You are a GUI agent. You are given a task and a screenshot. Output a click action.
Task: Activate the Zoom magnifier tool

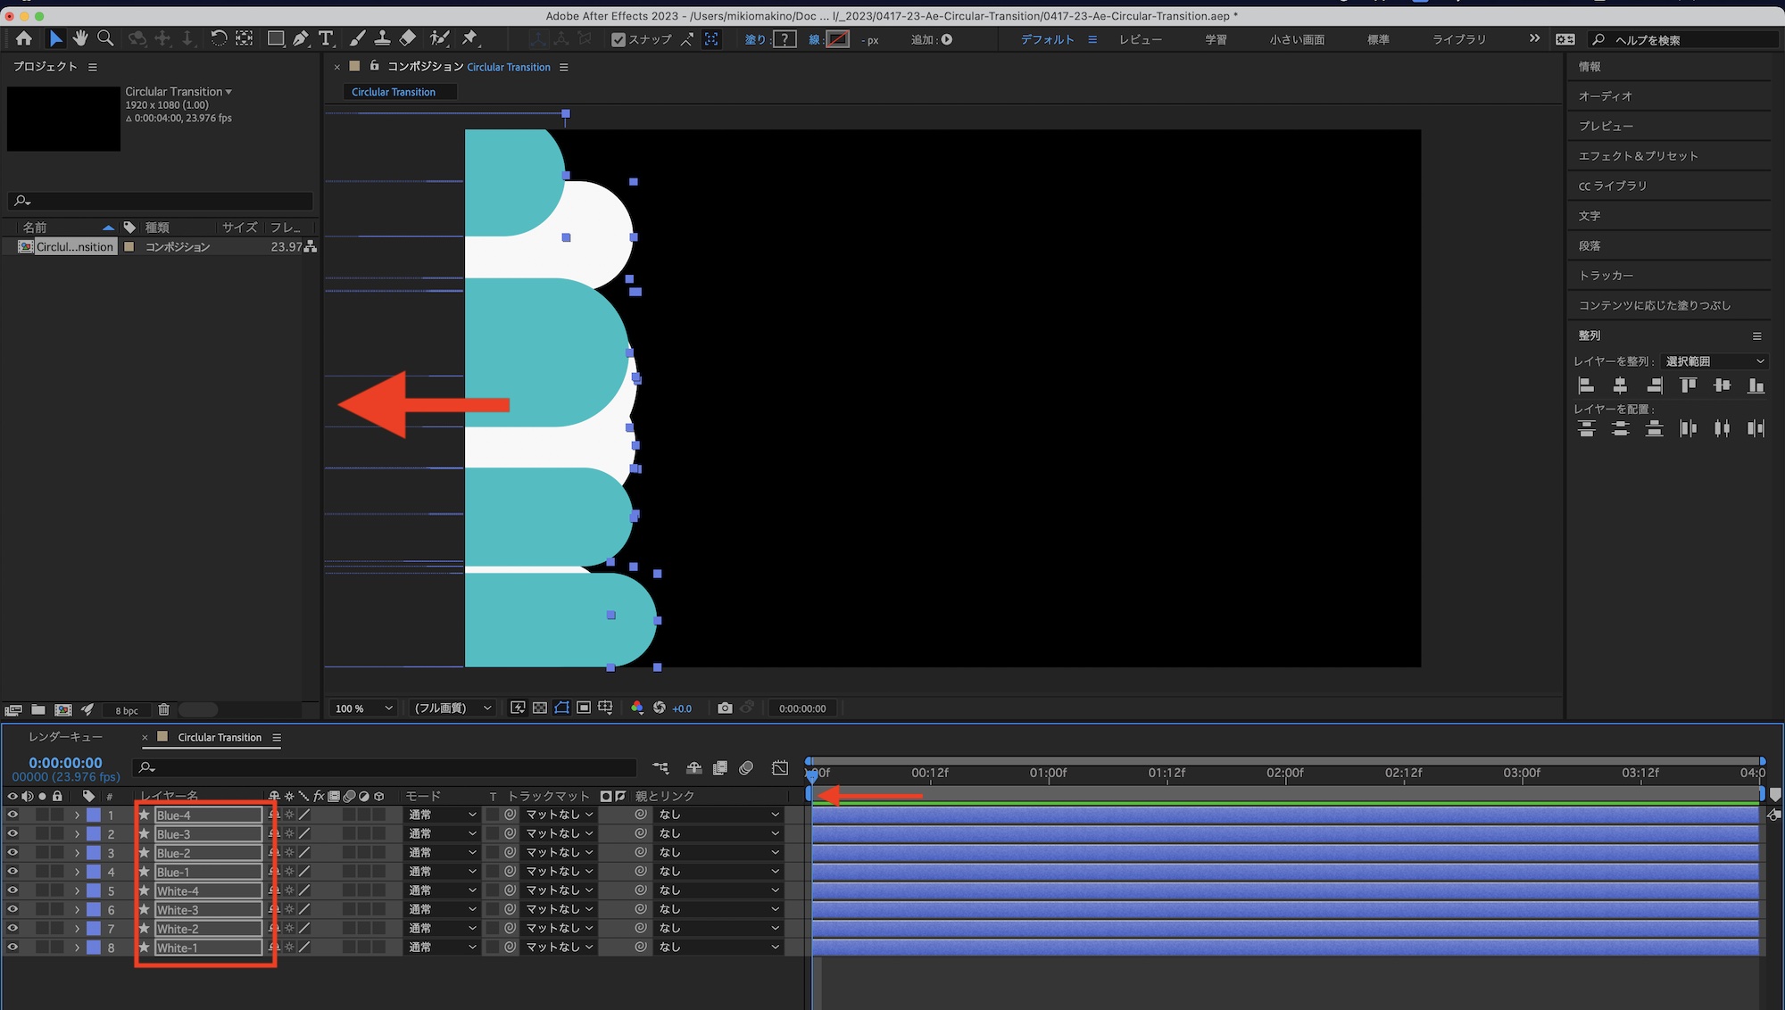click(x=105, y=38)
